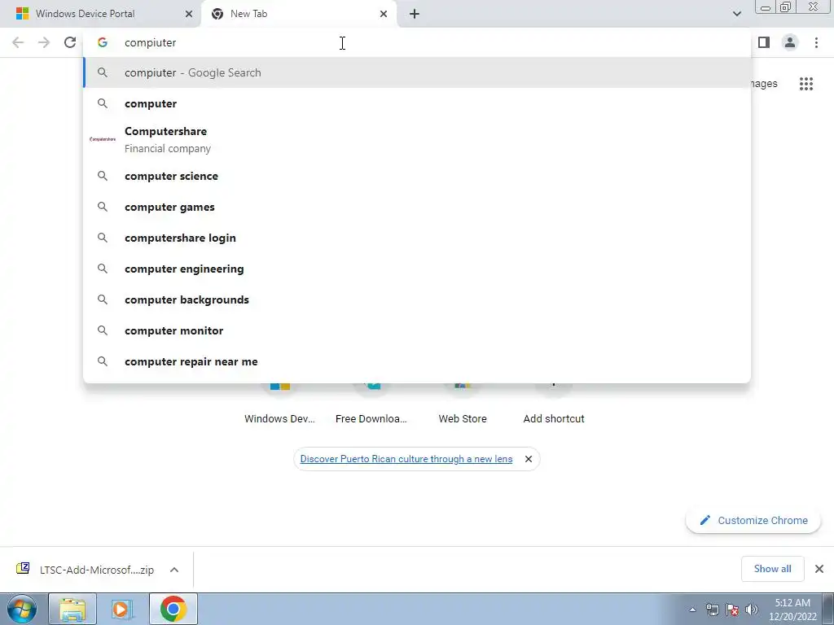Select 'computer engineering' suggestion

[417, 269]
